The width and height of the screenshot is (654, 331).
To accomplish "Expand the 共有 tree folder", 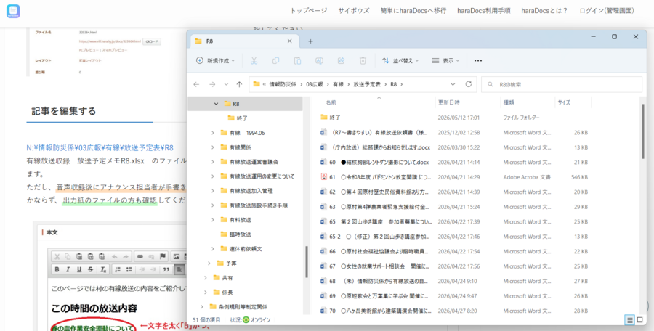I will [206, 277].
